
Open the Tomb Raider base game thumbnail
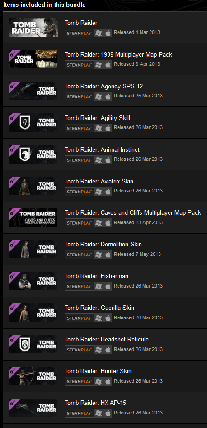coord(33,27)
